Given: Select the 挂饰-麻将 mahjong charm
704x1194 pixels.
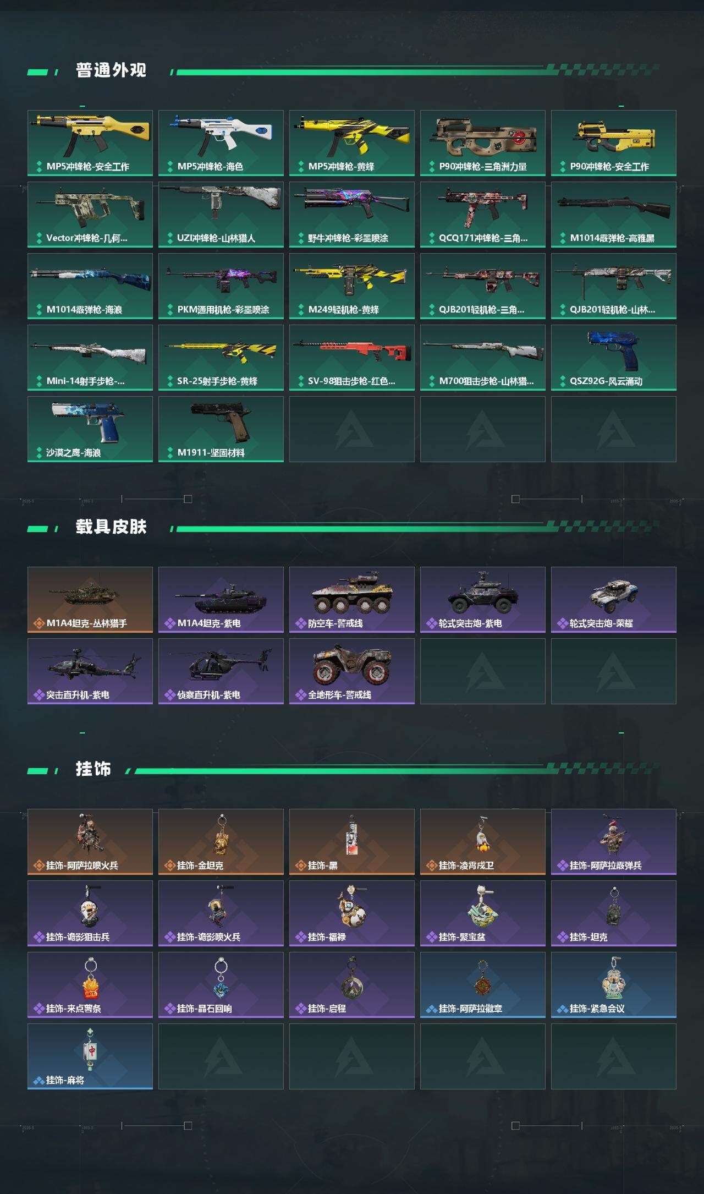Looking at the screenshot, I should 90,1056.
